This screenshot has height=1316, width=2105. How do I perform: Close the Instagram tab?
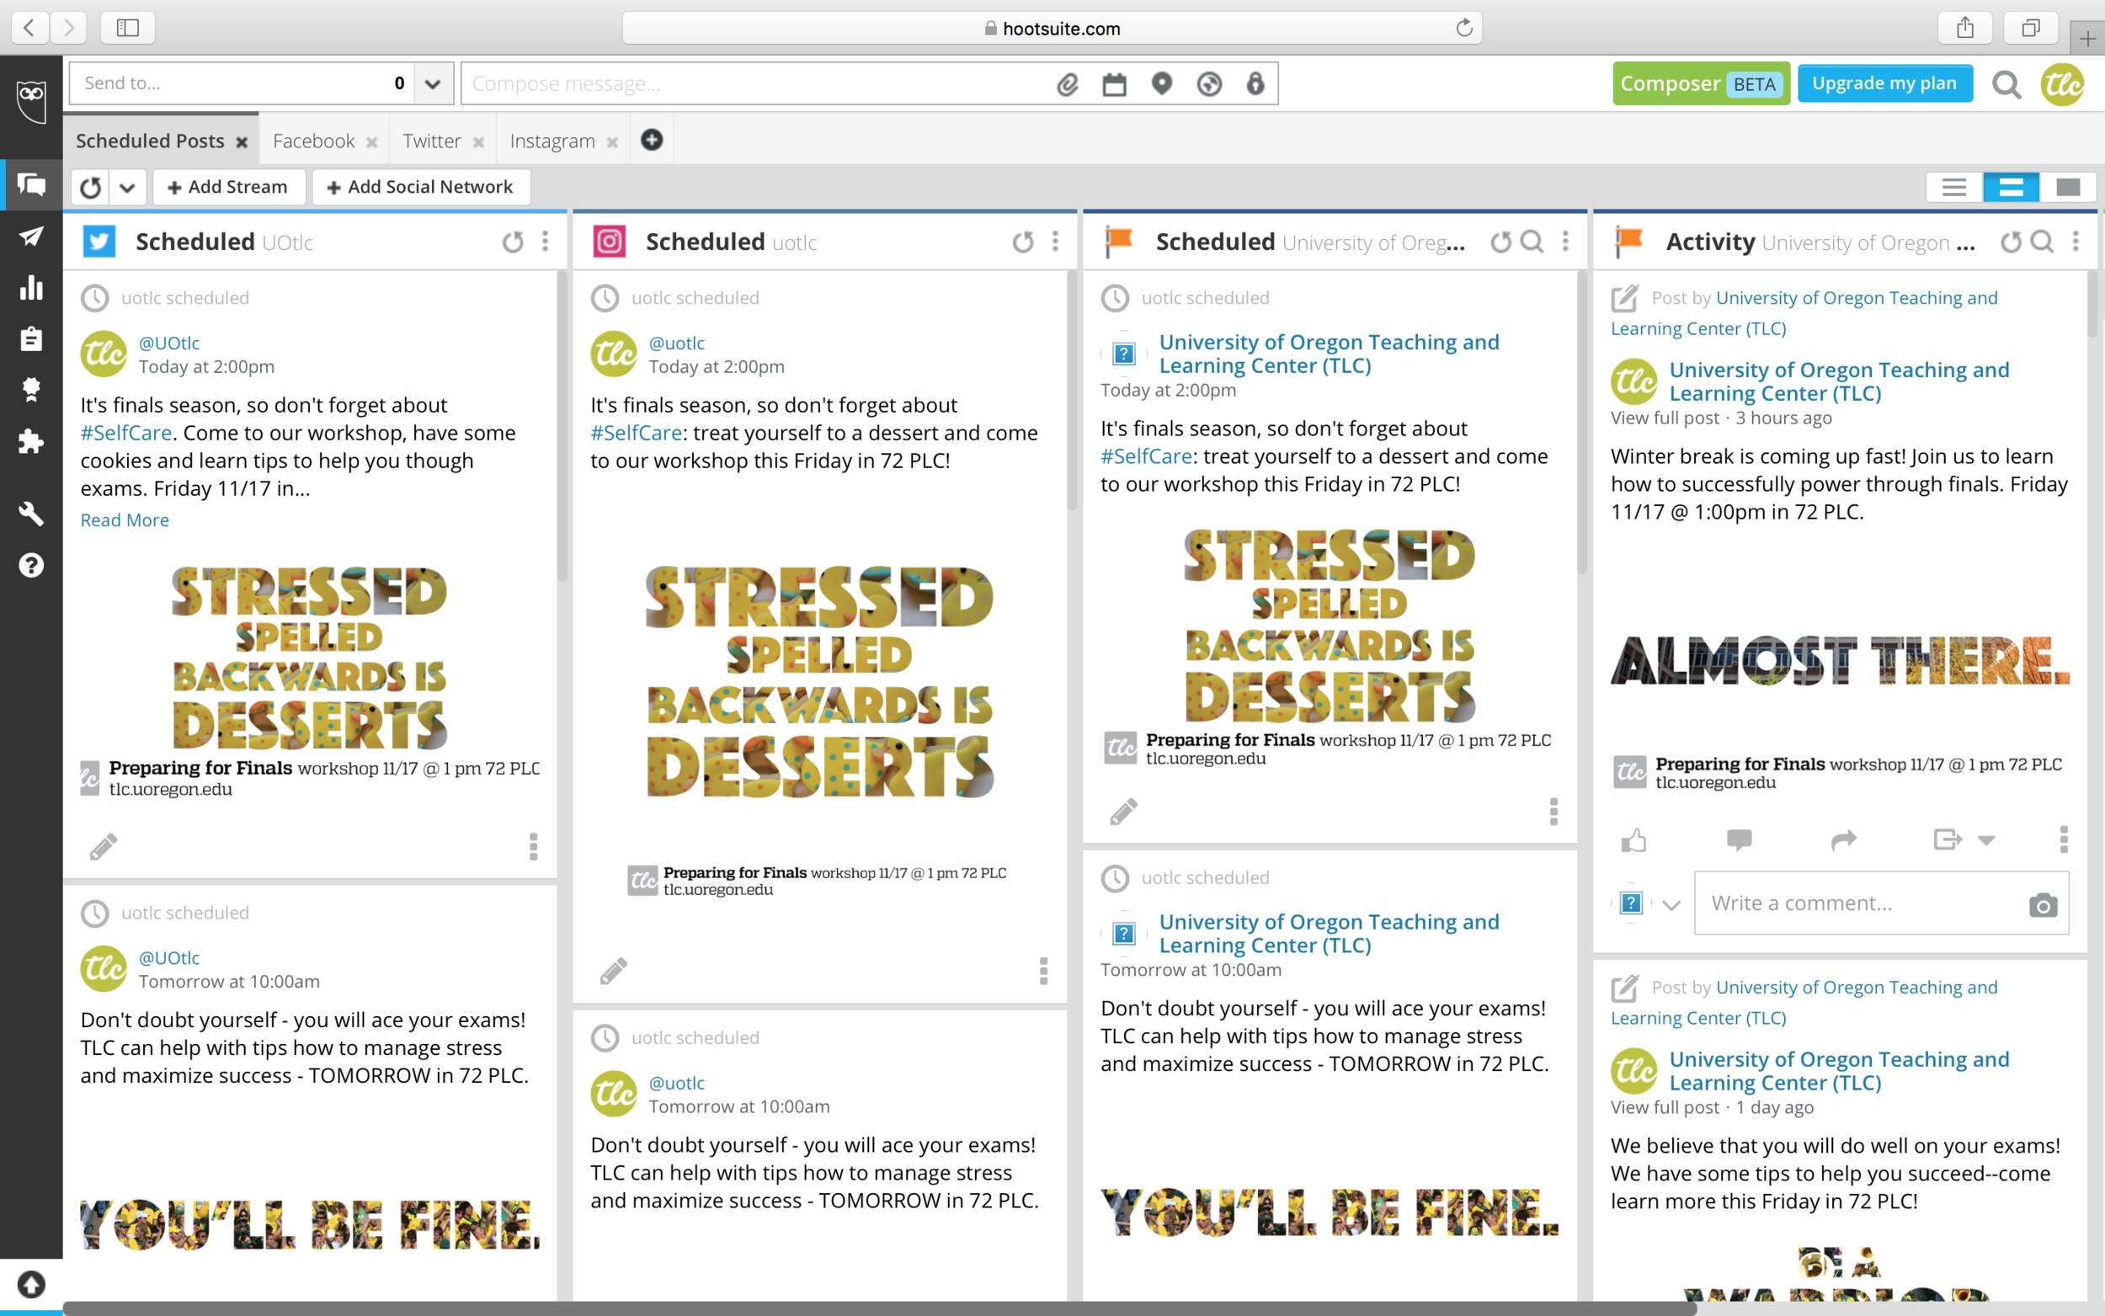[x=613, y=141]
